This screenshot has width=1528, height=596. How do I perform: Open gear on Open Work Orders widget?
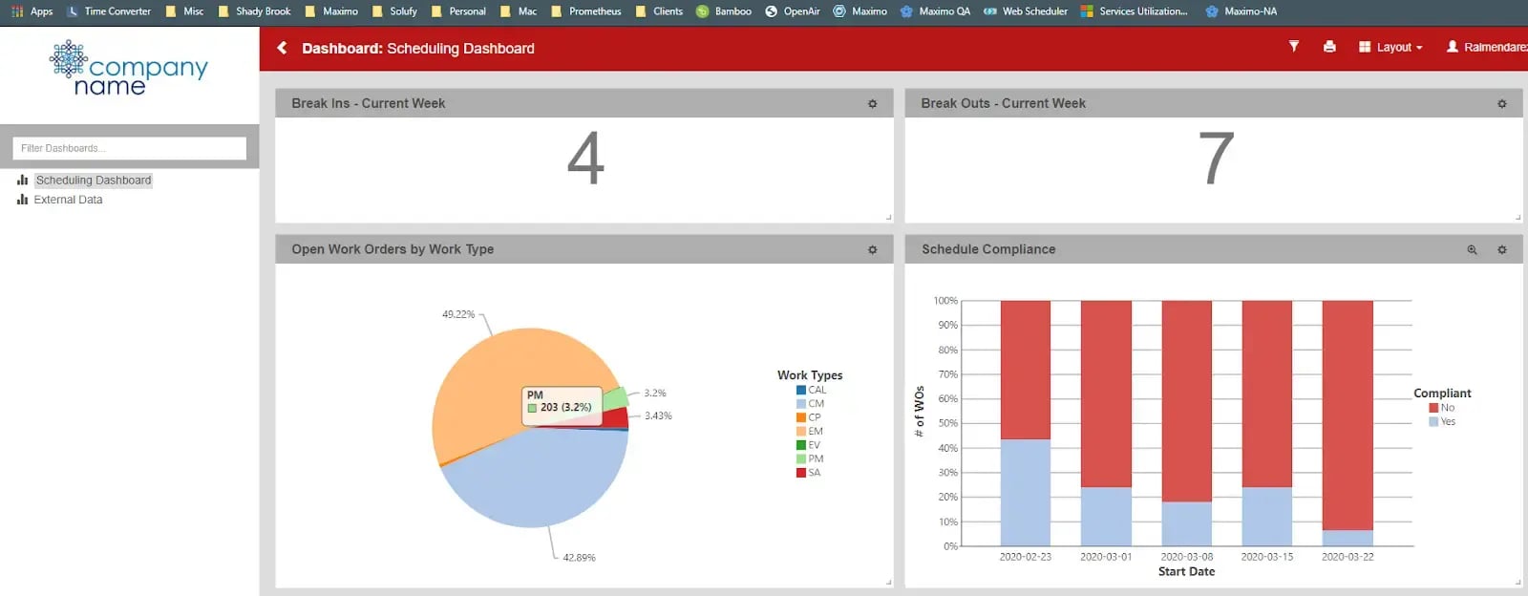[872, 250]
